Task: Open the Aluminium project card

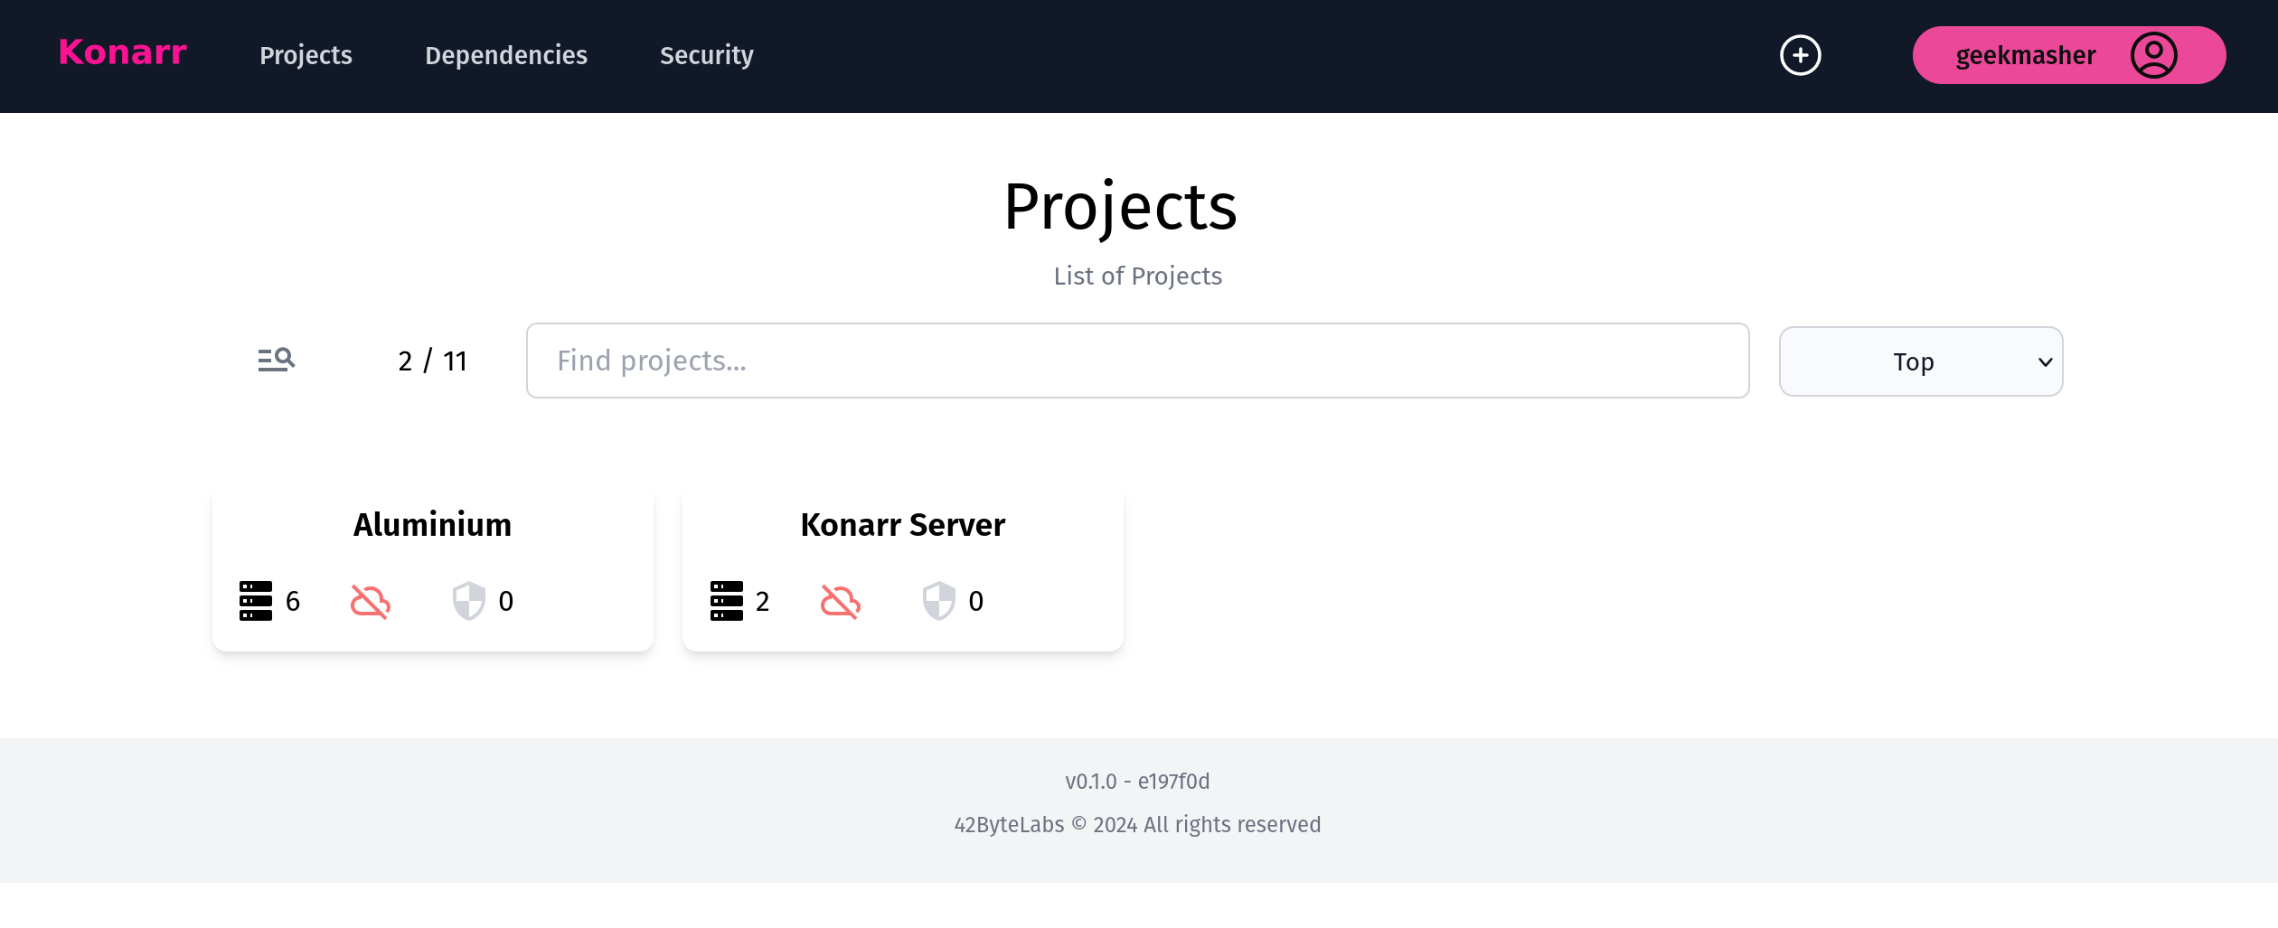Action: pos(432,524)
